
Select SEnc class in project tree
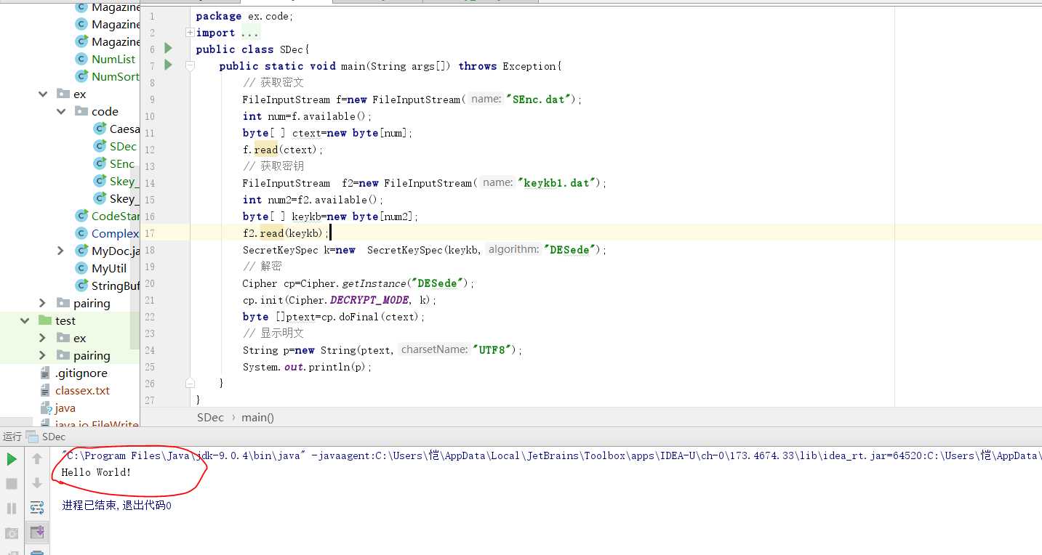coord(122,163)
